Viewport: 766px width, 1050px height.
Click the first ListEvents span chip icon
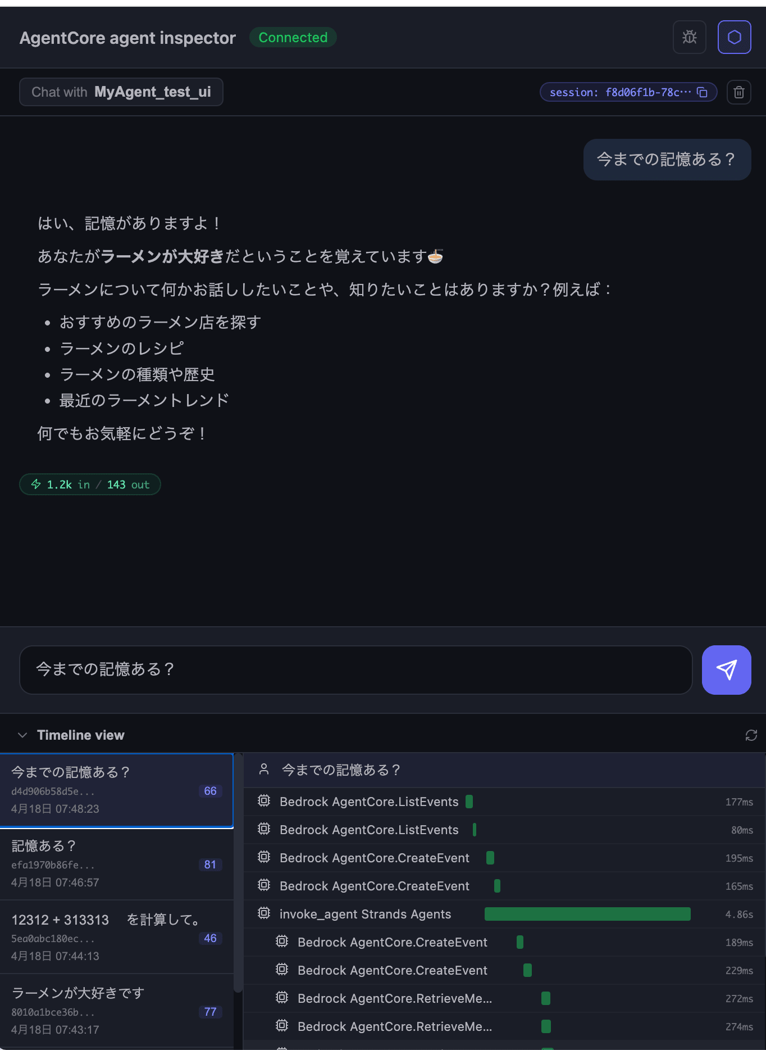pyautogui.click(x=264, y=801)
